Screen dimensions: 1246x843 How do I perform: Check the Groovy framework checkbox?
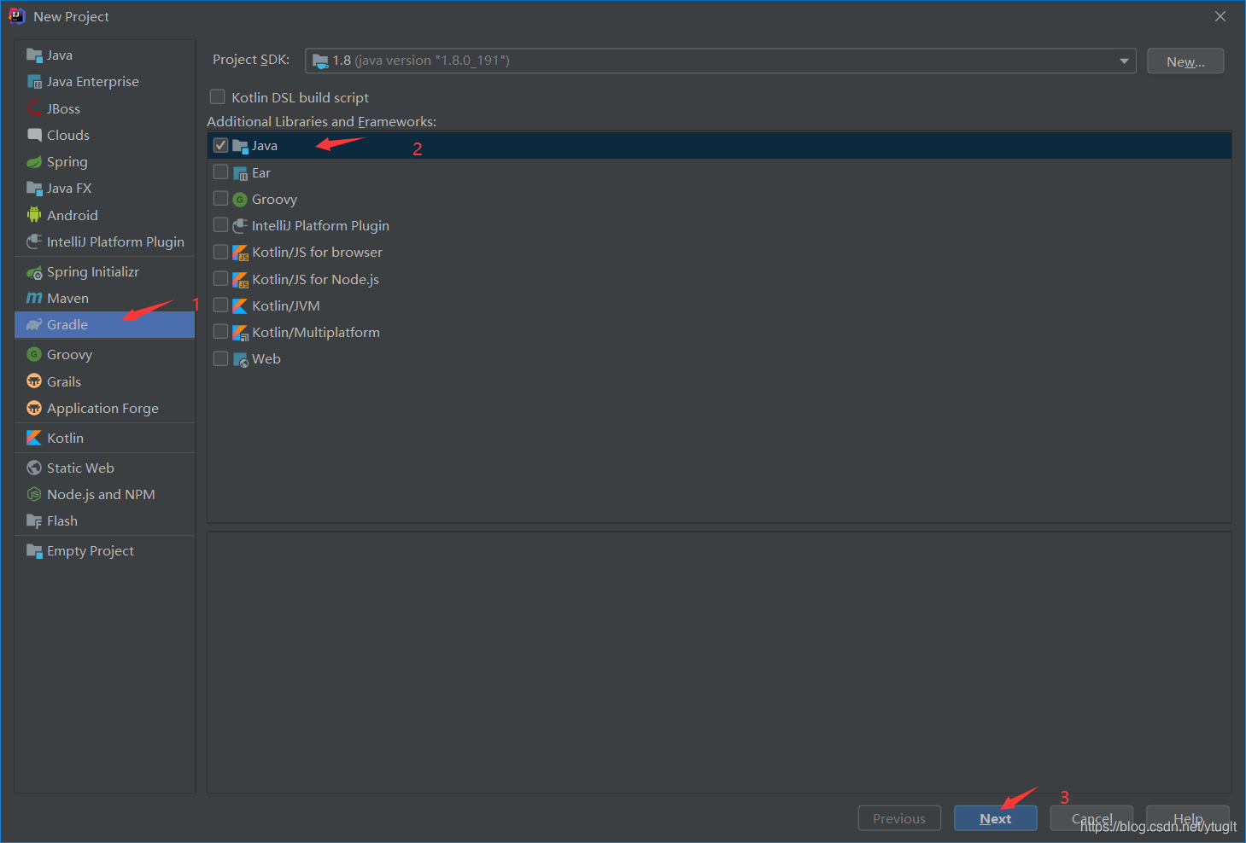click(220, 199)
